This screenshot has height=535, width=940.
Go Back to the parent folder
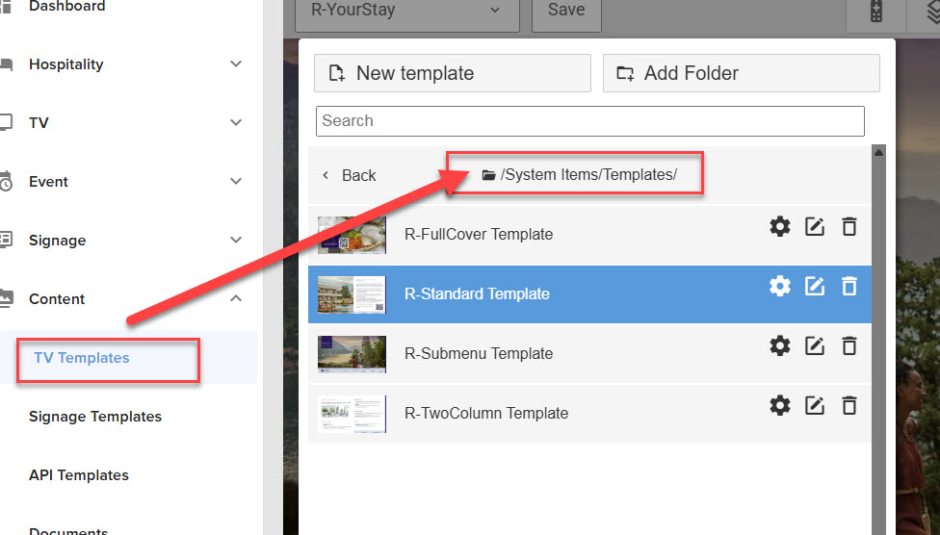point(350,175)
